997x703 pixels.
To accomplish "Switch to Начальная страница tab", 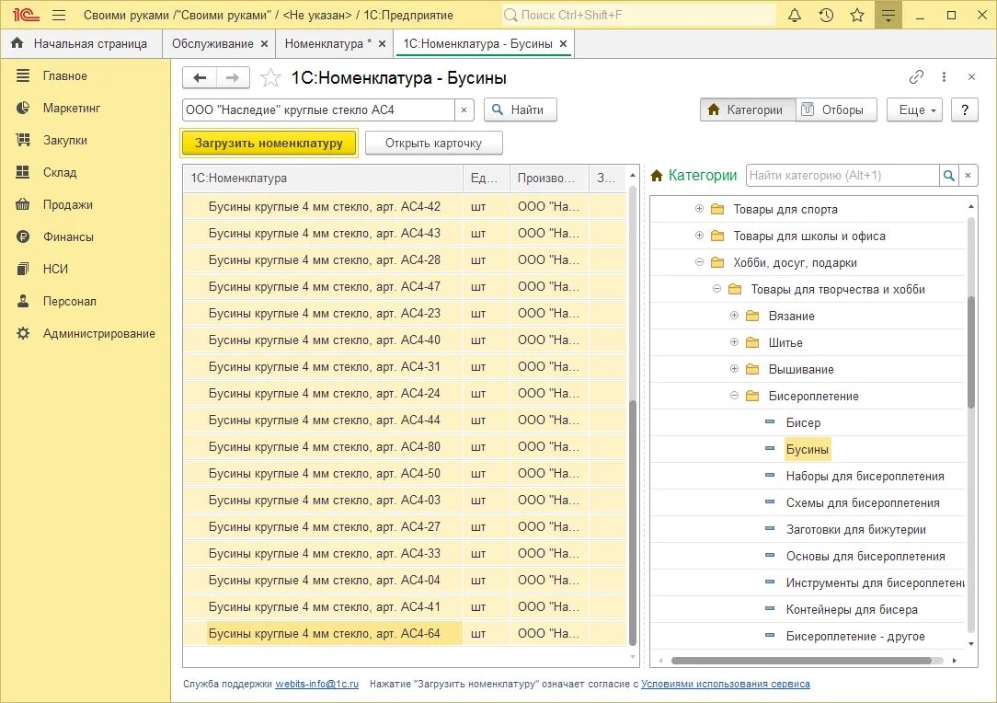I will point(81,43).
